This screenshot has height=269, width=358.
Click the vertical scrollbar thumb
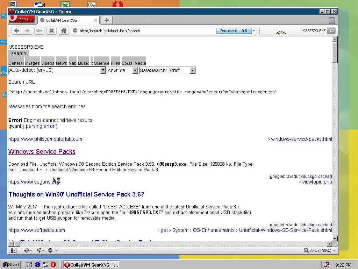click(335, 52)
